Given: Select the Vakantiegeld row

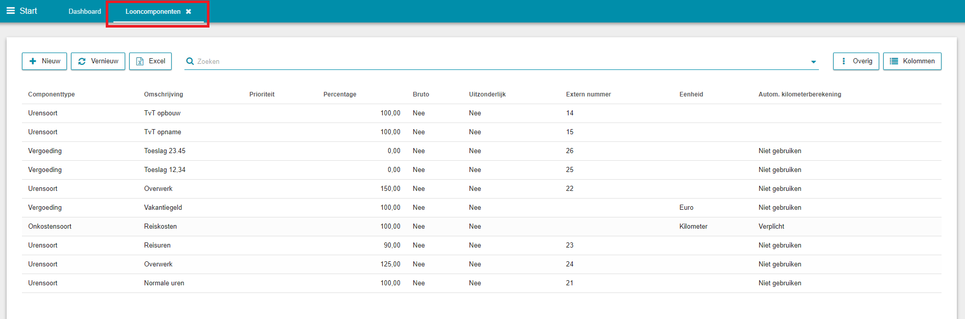Looking at the screenshot, I should point(163,208).
